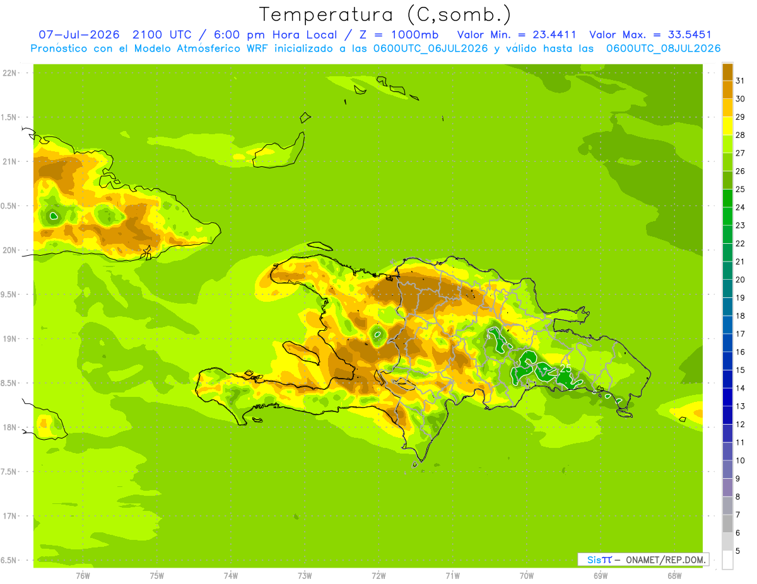Image resolution: width=757 pixels, height=584 pixels.
Task: Click the legend value label "28"
Action: coord(741,135)
